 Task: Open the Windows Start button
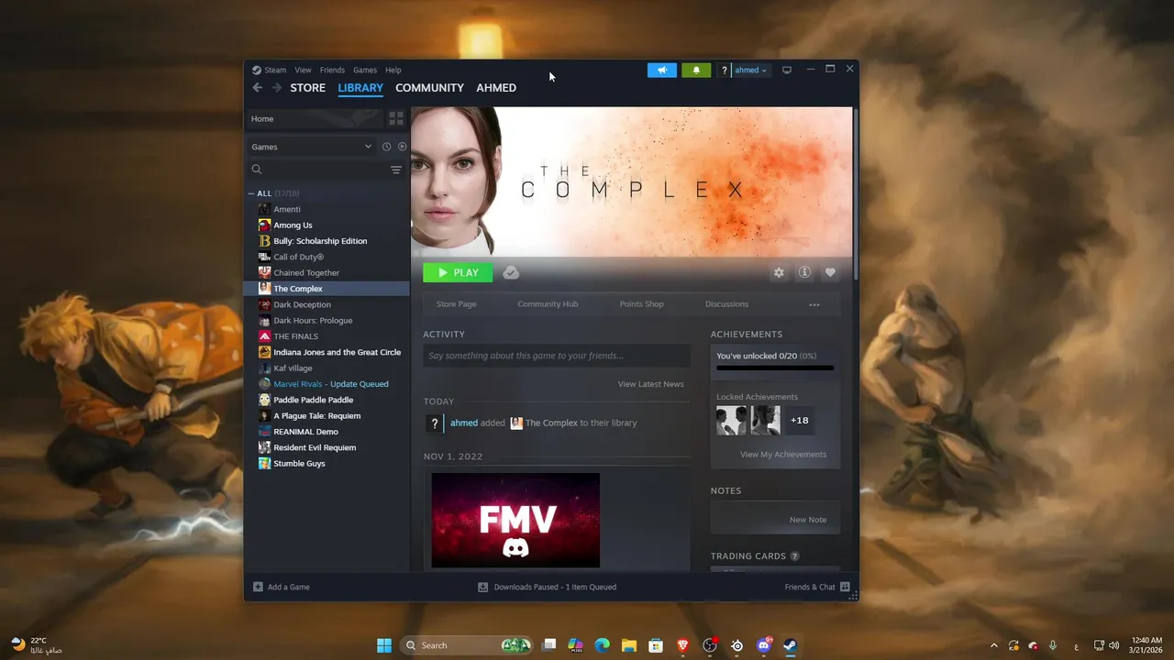pos(384,645)
